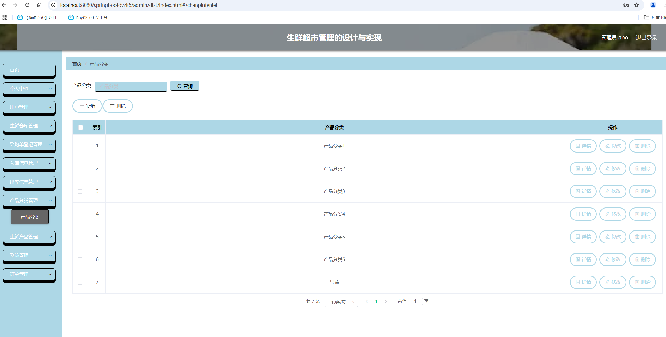The height and width of the screenshot is (337, 666).
Task: Click the 产品分类 search input field
Action: point(131,86)
